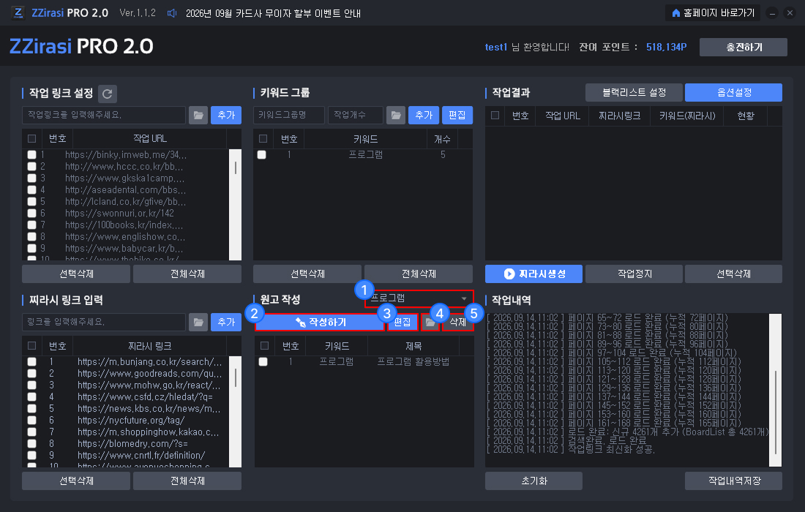Screen dimensions: 805x512
Task: Select 프로그램 활용방법 title cell
Action: pyautogui.click(x=413, y=361)
